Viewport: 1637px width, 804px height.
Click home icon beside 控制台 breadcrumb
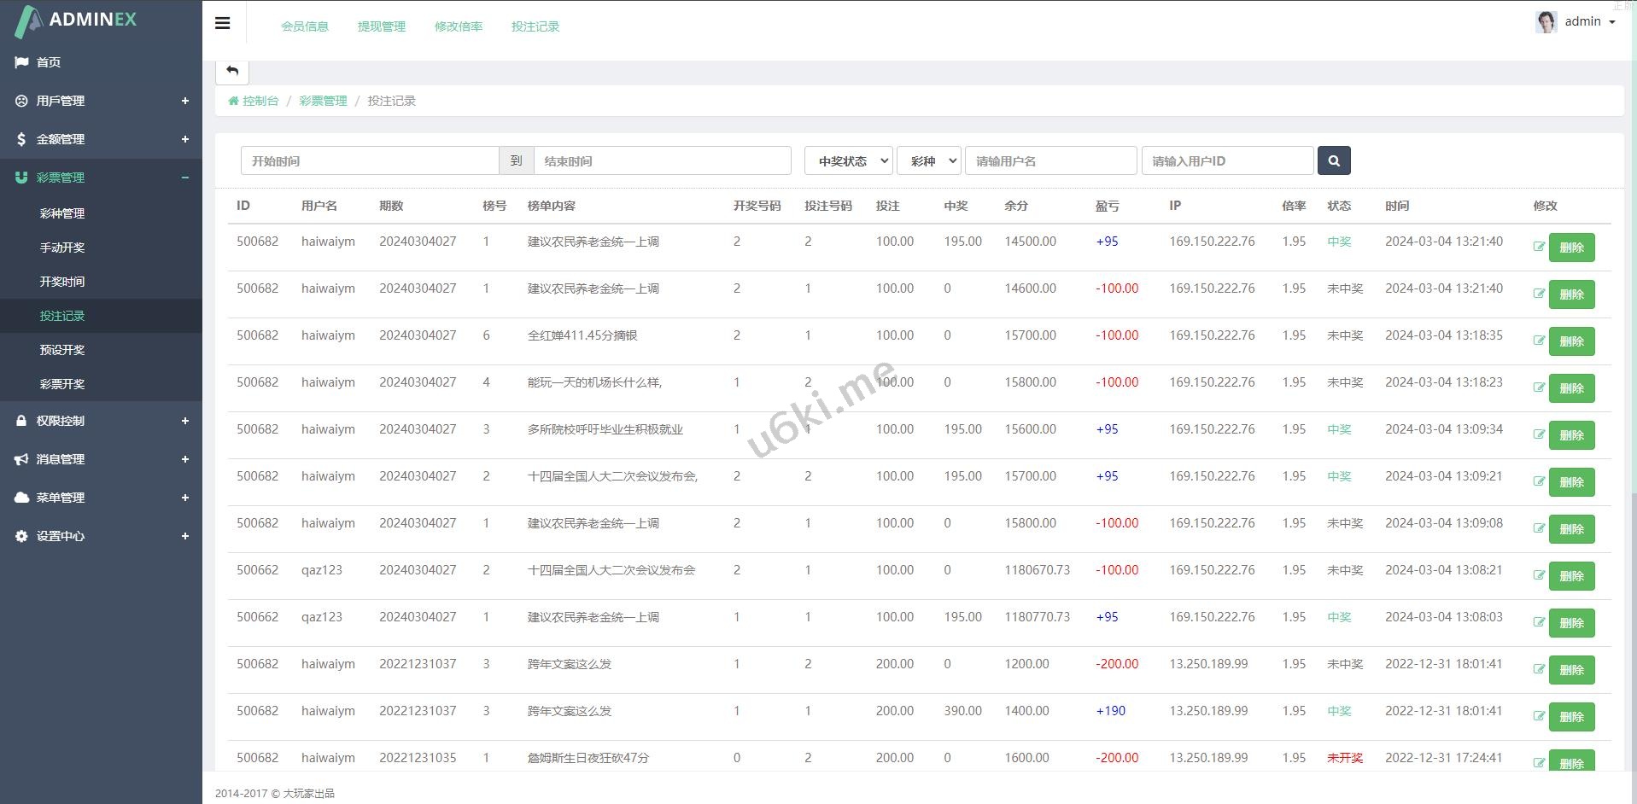[x=233, y=101]
